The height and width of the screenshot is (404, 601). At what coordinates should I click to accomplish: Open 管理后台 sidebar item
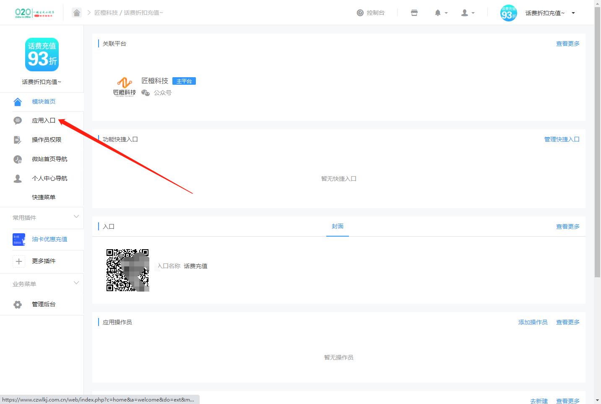44,304
